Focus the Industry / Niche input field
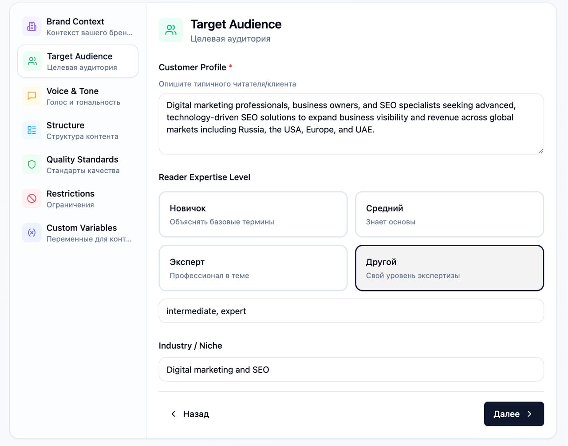This screenshot has height=446, width=568. pyautogui.click(x=351, y=370)
